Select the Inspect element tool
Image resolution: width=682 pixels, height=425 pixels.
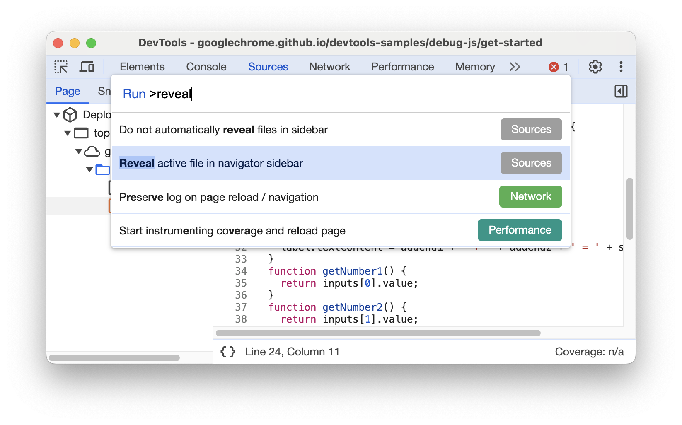(61, 67)
